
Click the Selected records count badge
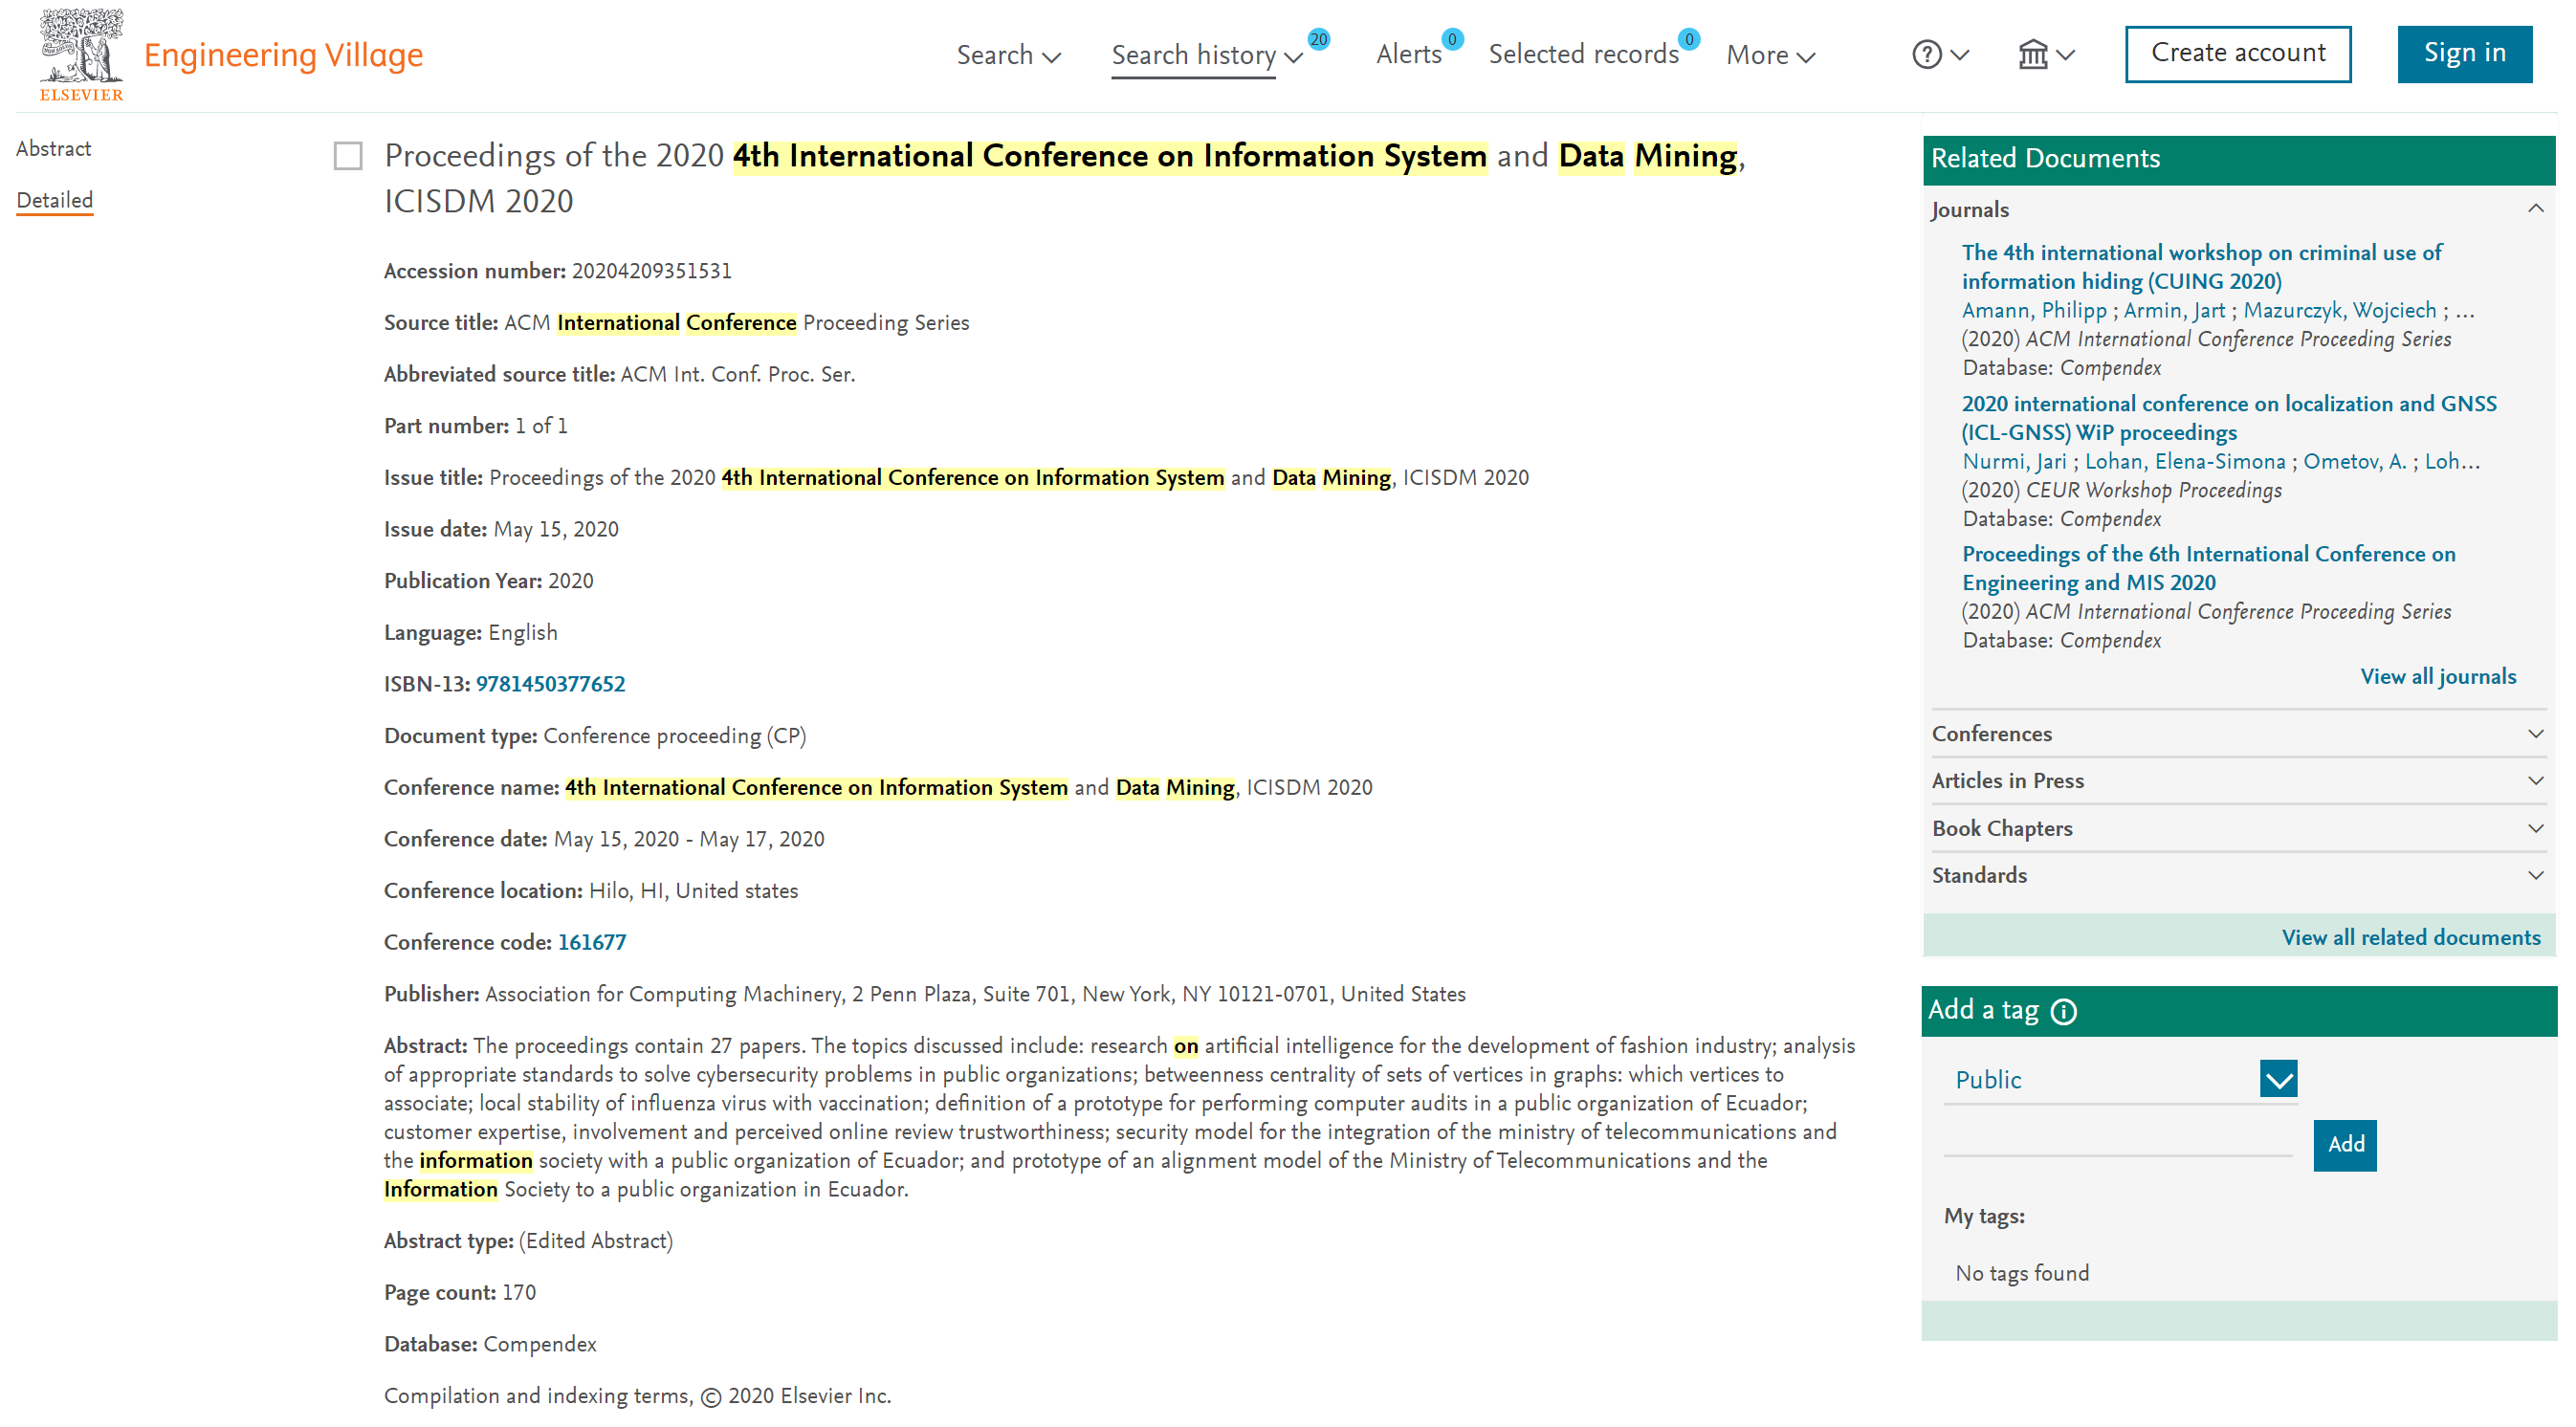(1688, 40)
